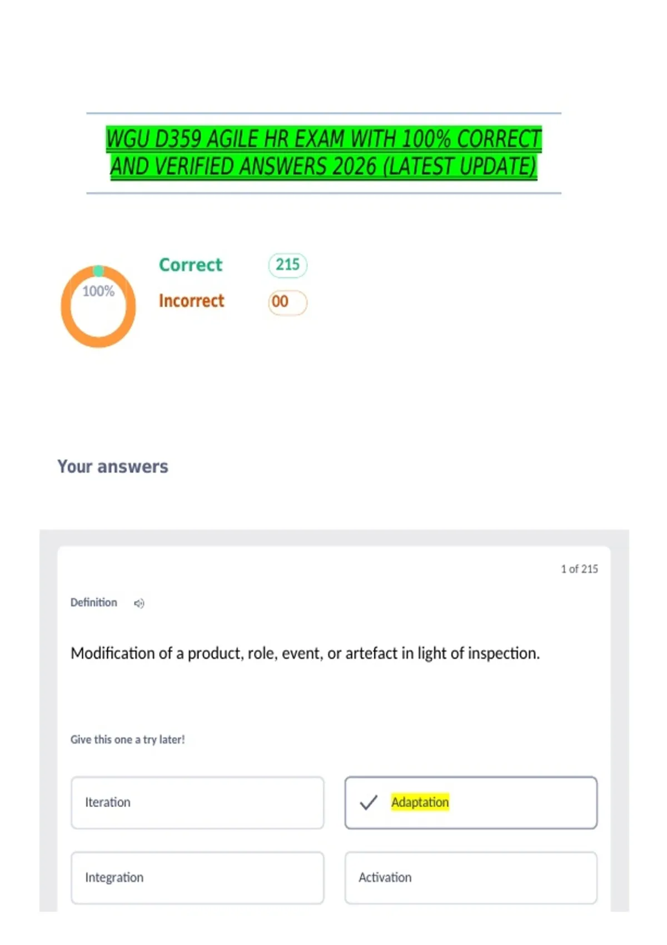
Task: Click the Your answers heading
Action: 113,466
